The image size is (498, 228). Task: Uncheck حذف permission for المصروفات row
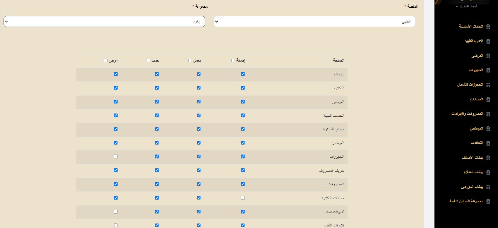(157, 184)
